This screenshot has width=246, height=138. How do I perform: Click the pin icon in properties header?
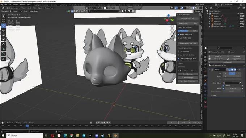point(243,52)
